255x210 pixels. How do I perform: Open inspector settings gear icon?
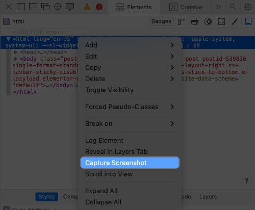[248, 7]
